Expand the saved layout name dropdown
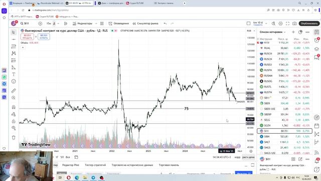This screenshot has width=321, height=181. coord(266,24)
